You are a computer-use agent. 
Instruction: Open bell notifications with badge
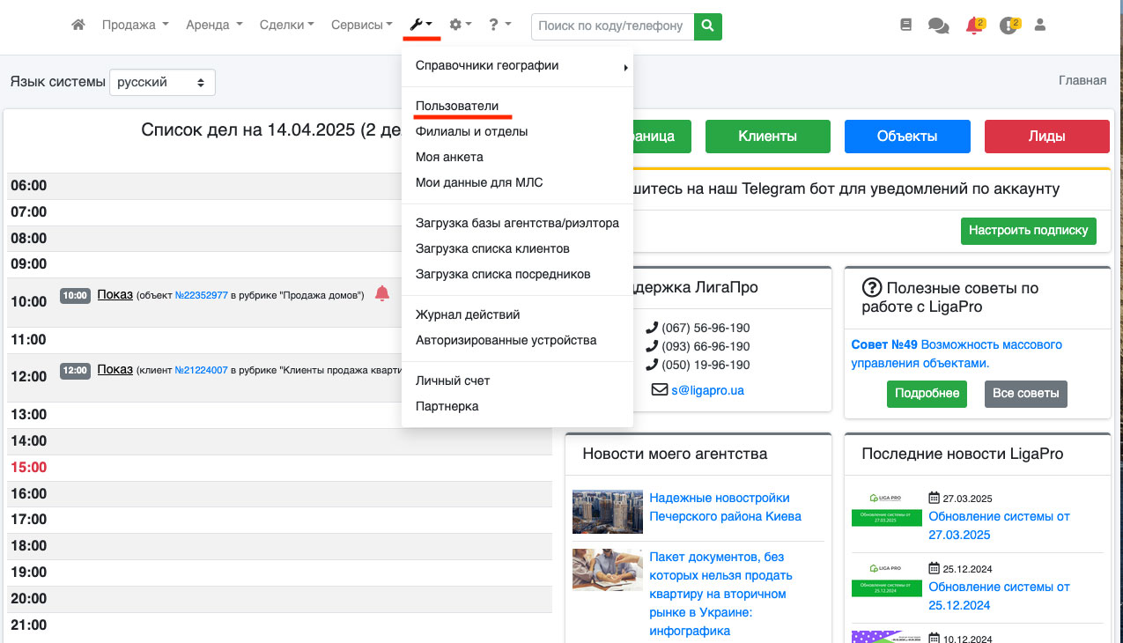coord(973,26)
